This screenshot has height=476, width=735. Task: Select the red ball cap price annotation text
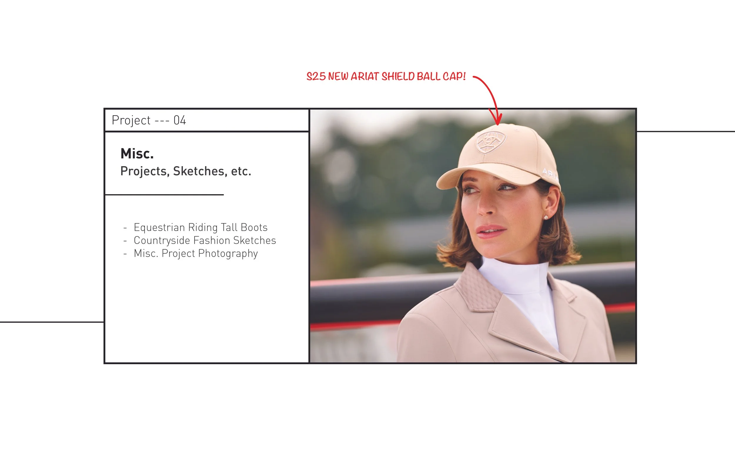(x=386, y=76)
